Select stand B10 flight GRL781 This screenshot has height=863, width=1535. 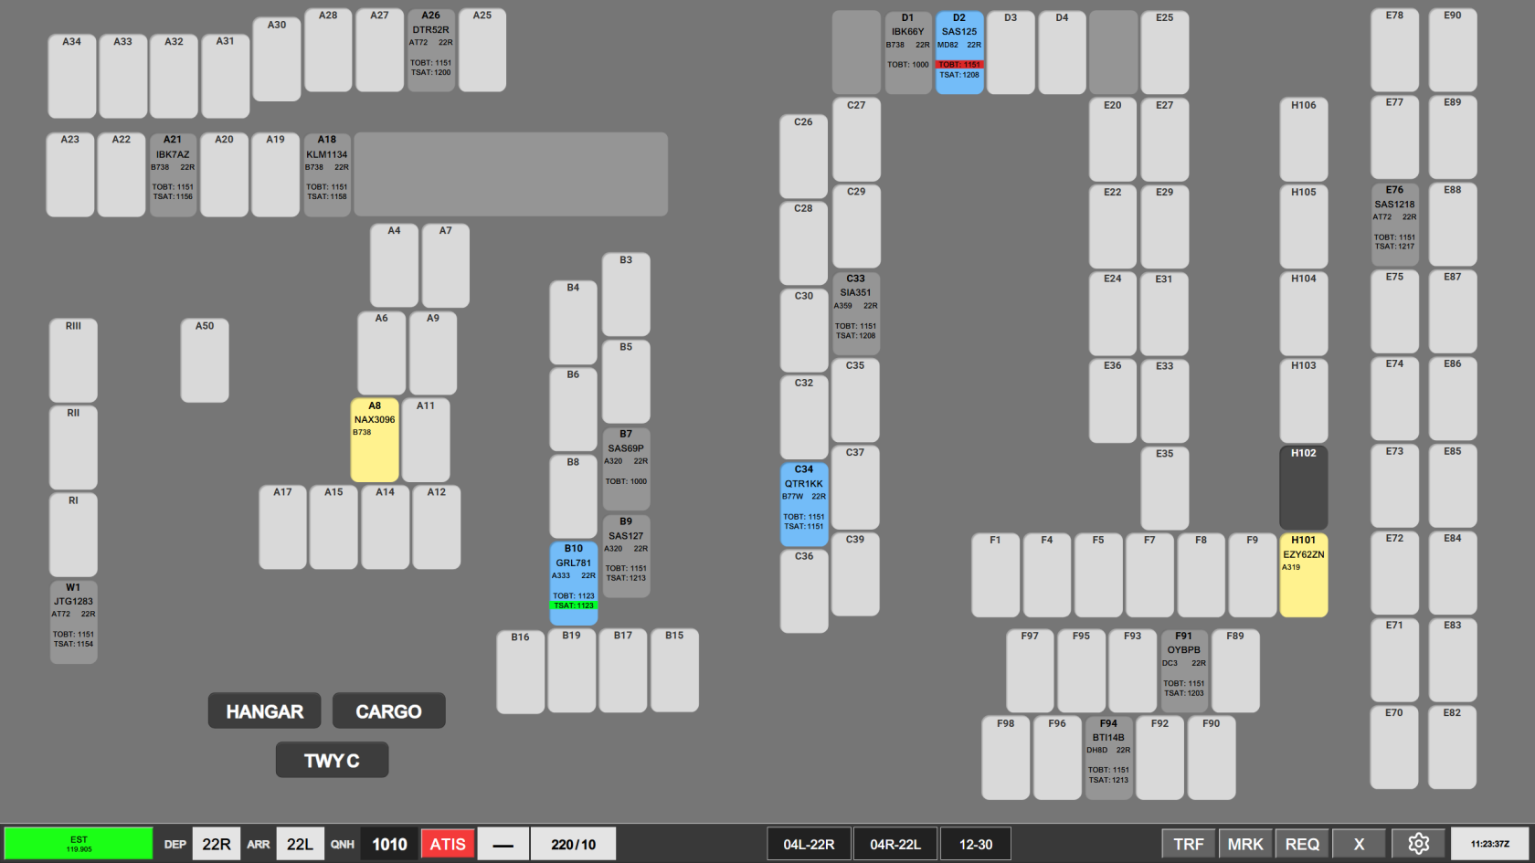click(574, 584)
